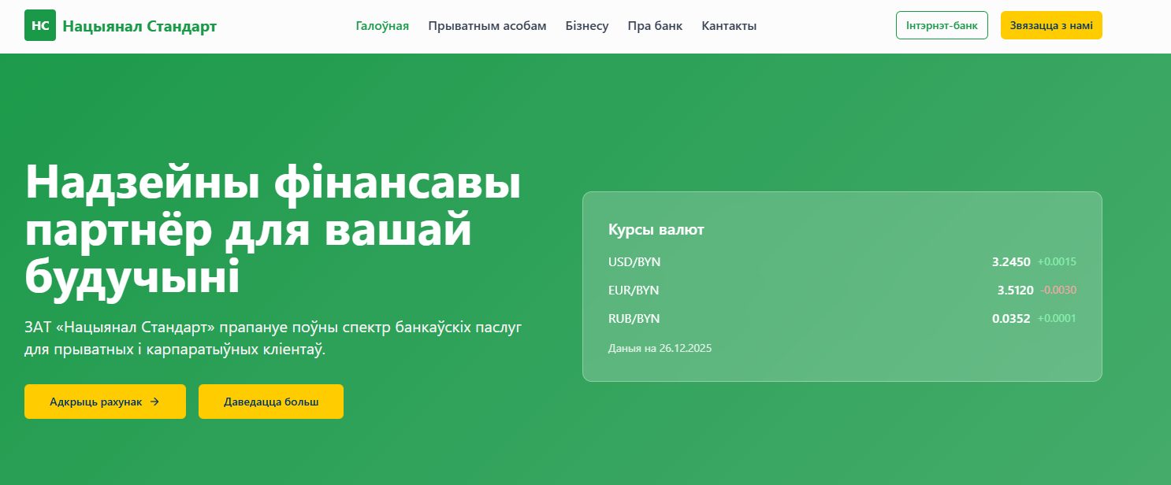
Task: Select the Бізнесу menu item
Action: 587,26
